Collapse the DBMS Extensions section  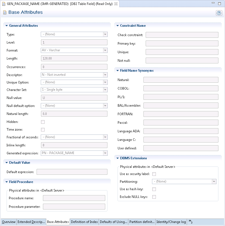(x=118, y=158)
